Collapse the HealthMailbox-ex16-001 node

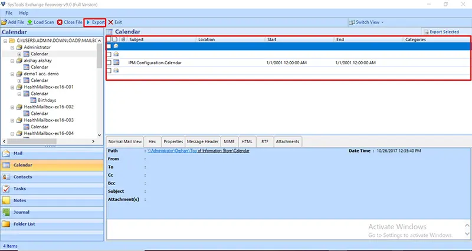(x=12, y=87)
